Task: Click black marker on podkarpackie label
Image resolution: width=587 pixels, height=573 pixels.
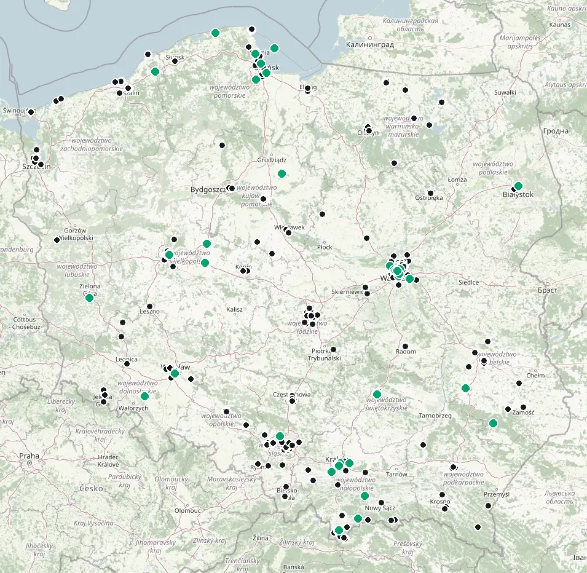Action: click(x=454, y=467)
